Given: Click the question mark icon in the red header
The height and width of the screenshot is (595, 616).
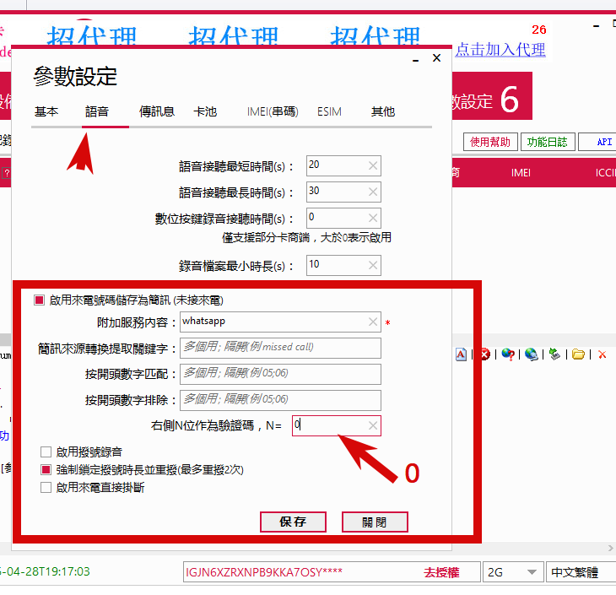Looking at the screenshot, I should tap(7, 172).
